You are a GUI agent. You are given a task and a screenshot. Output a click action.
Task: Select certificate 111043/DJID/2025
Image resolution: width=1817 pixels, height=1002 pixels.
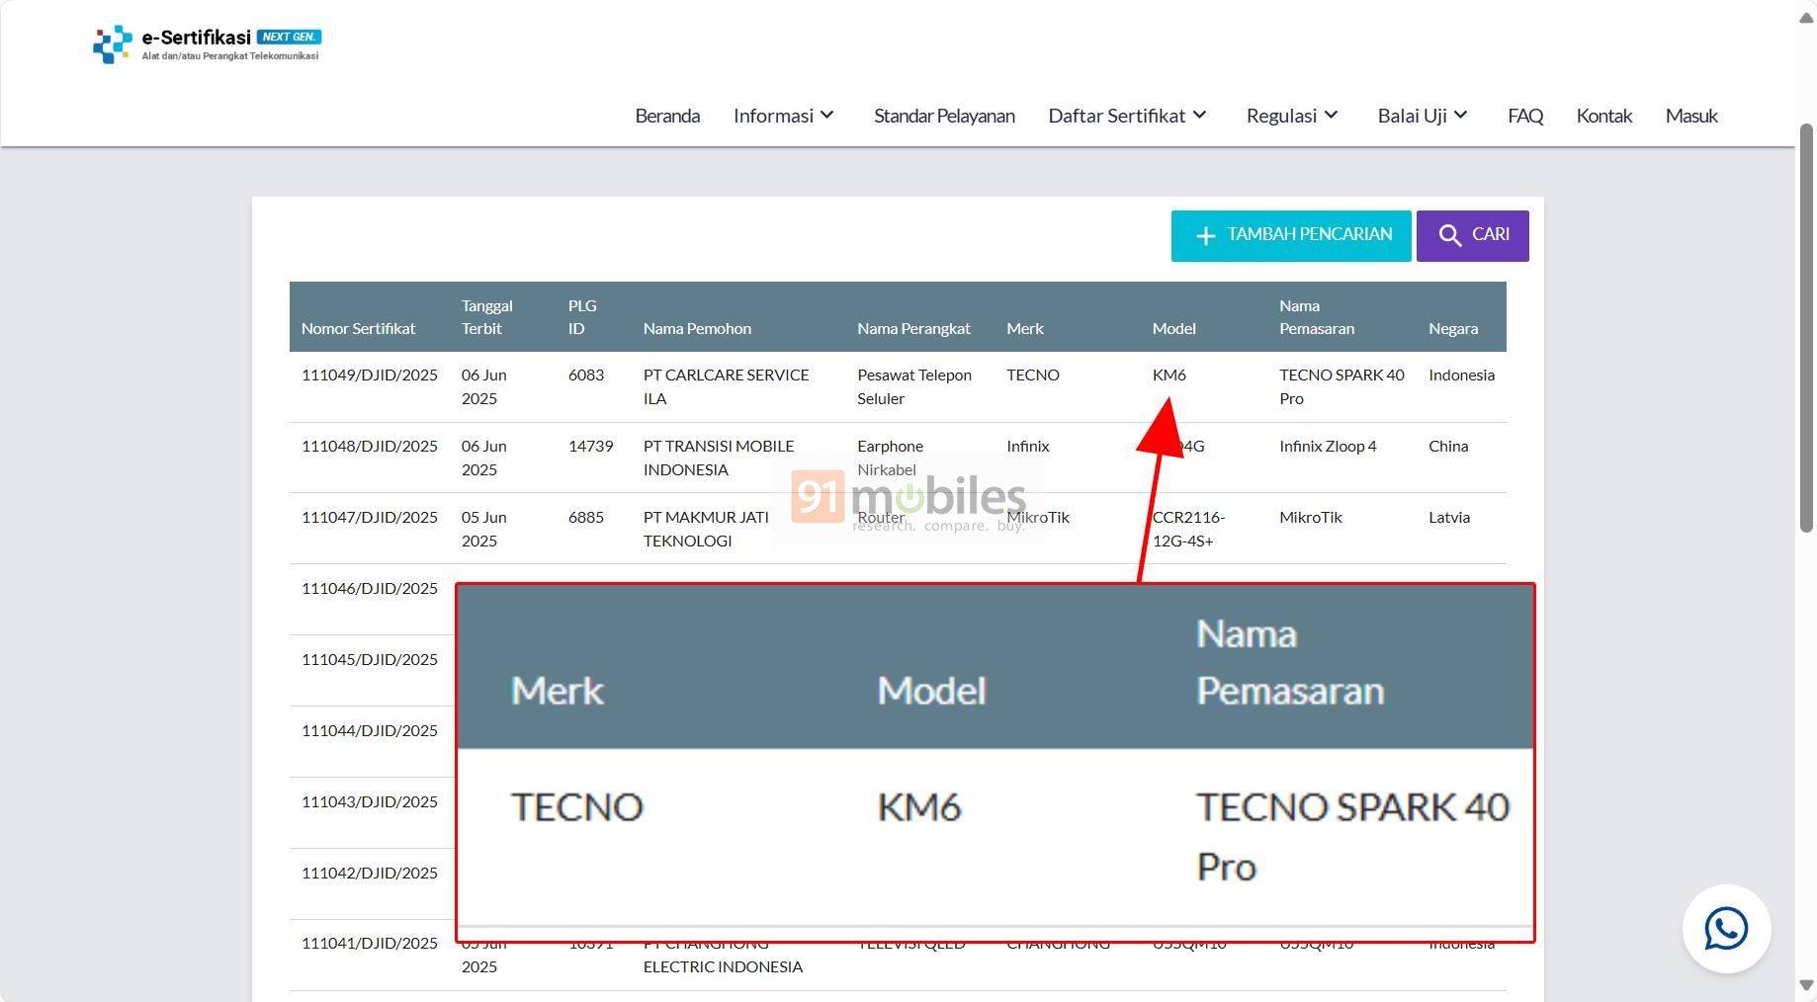coord(370,801)
